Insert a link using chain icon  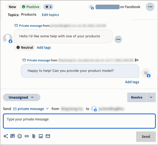(x=27, y=136)
